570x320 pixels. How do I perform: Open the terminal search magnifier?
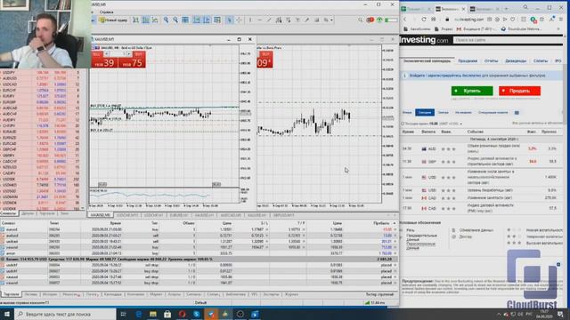point(360,20)
